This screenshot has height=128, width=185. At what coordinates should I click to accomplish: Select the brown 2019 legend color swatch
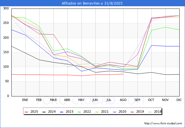pos(132,112)
